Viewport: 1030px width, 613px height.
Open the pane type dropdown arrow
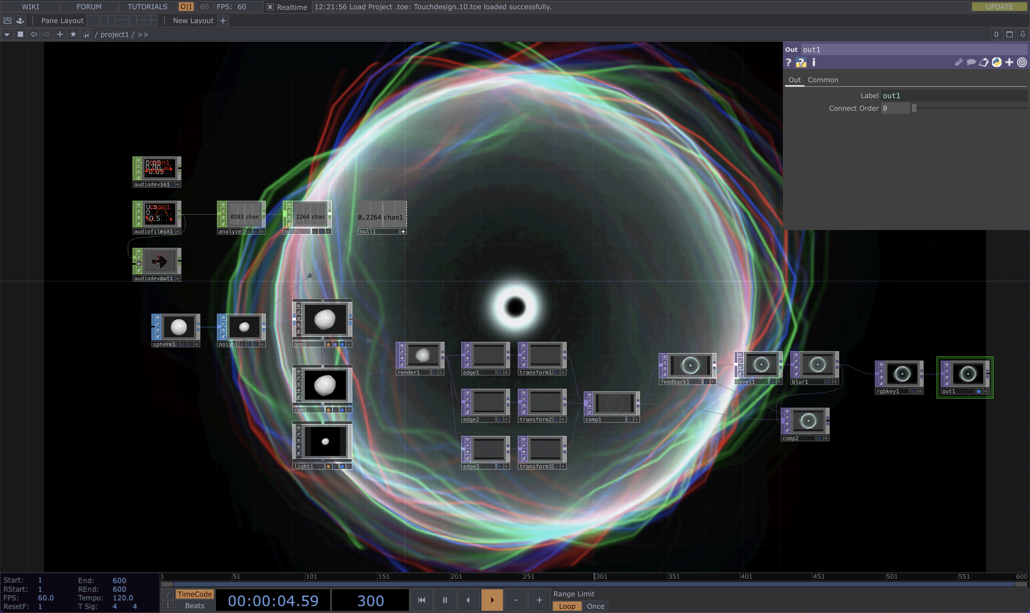(x=7, y=34)
